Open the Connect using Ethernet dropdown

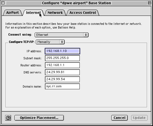(x=62, y=35)
